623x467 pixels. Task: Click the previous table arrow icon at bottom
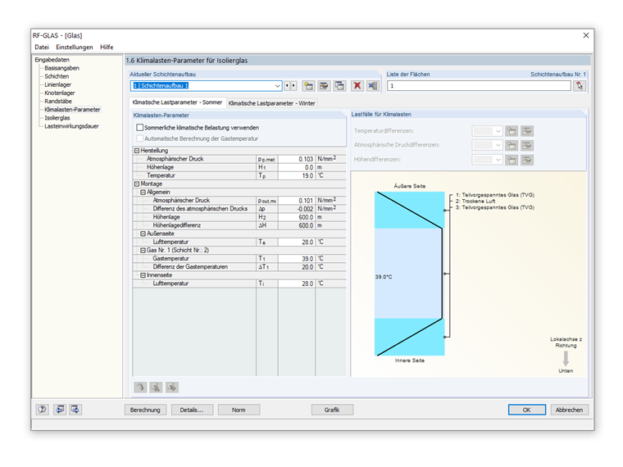click(x=60, y=410)
